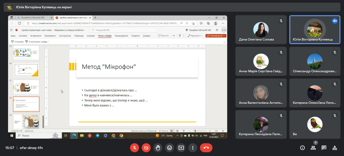Expand the Редагування mode dropdown

[195, 36]
